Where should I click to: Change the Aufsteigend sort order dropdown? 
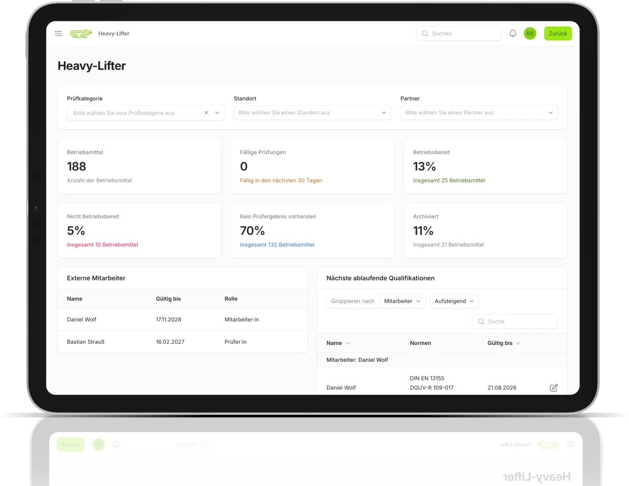tap(454, 301)
